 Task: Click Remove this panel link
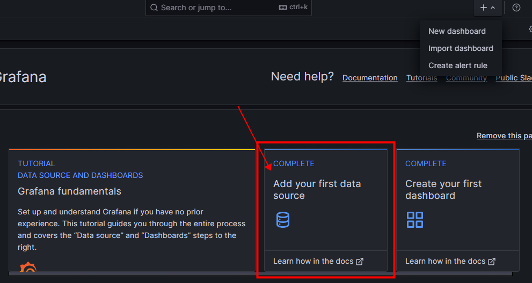click(504, 136)
